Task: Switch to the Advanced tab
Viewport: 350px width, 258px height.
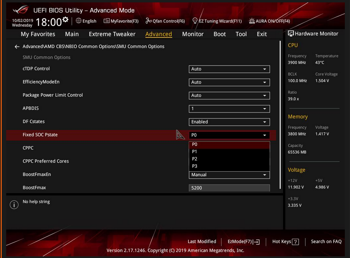Action: click(158, 34)
